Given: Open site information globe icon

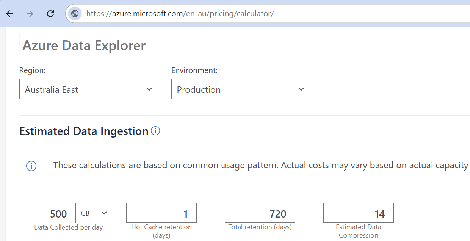Looking at the screenshot, I should (x=75, y=14).
